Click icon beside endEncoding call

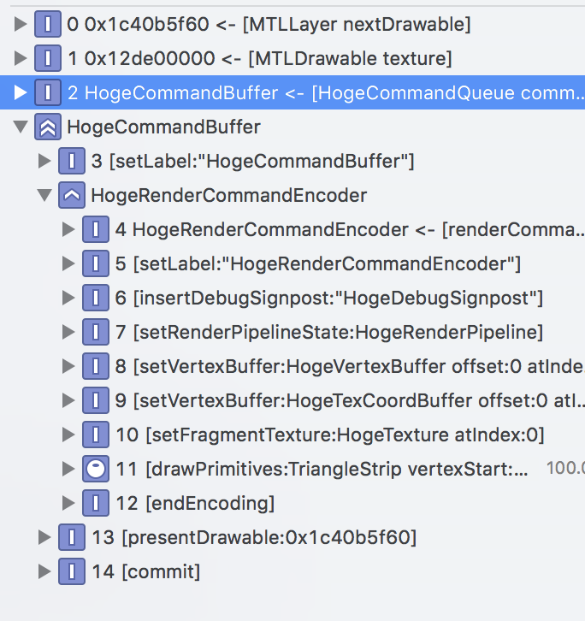96,503
